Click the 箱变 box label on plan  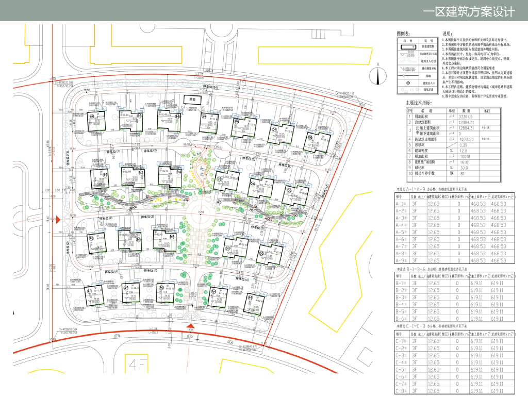[x=192, y=100]
